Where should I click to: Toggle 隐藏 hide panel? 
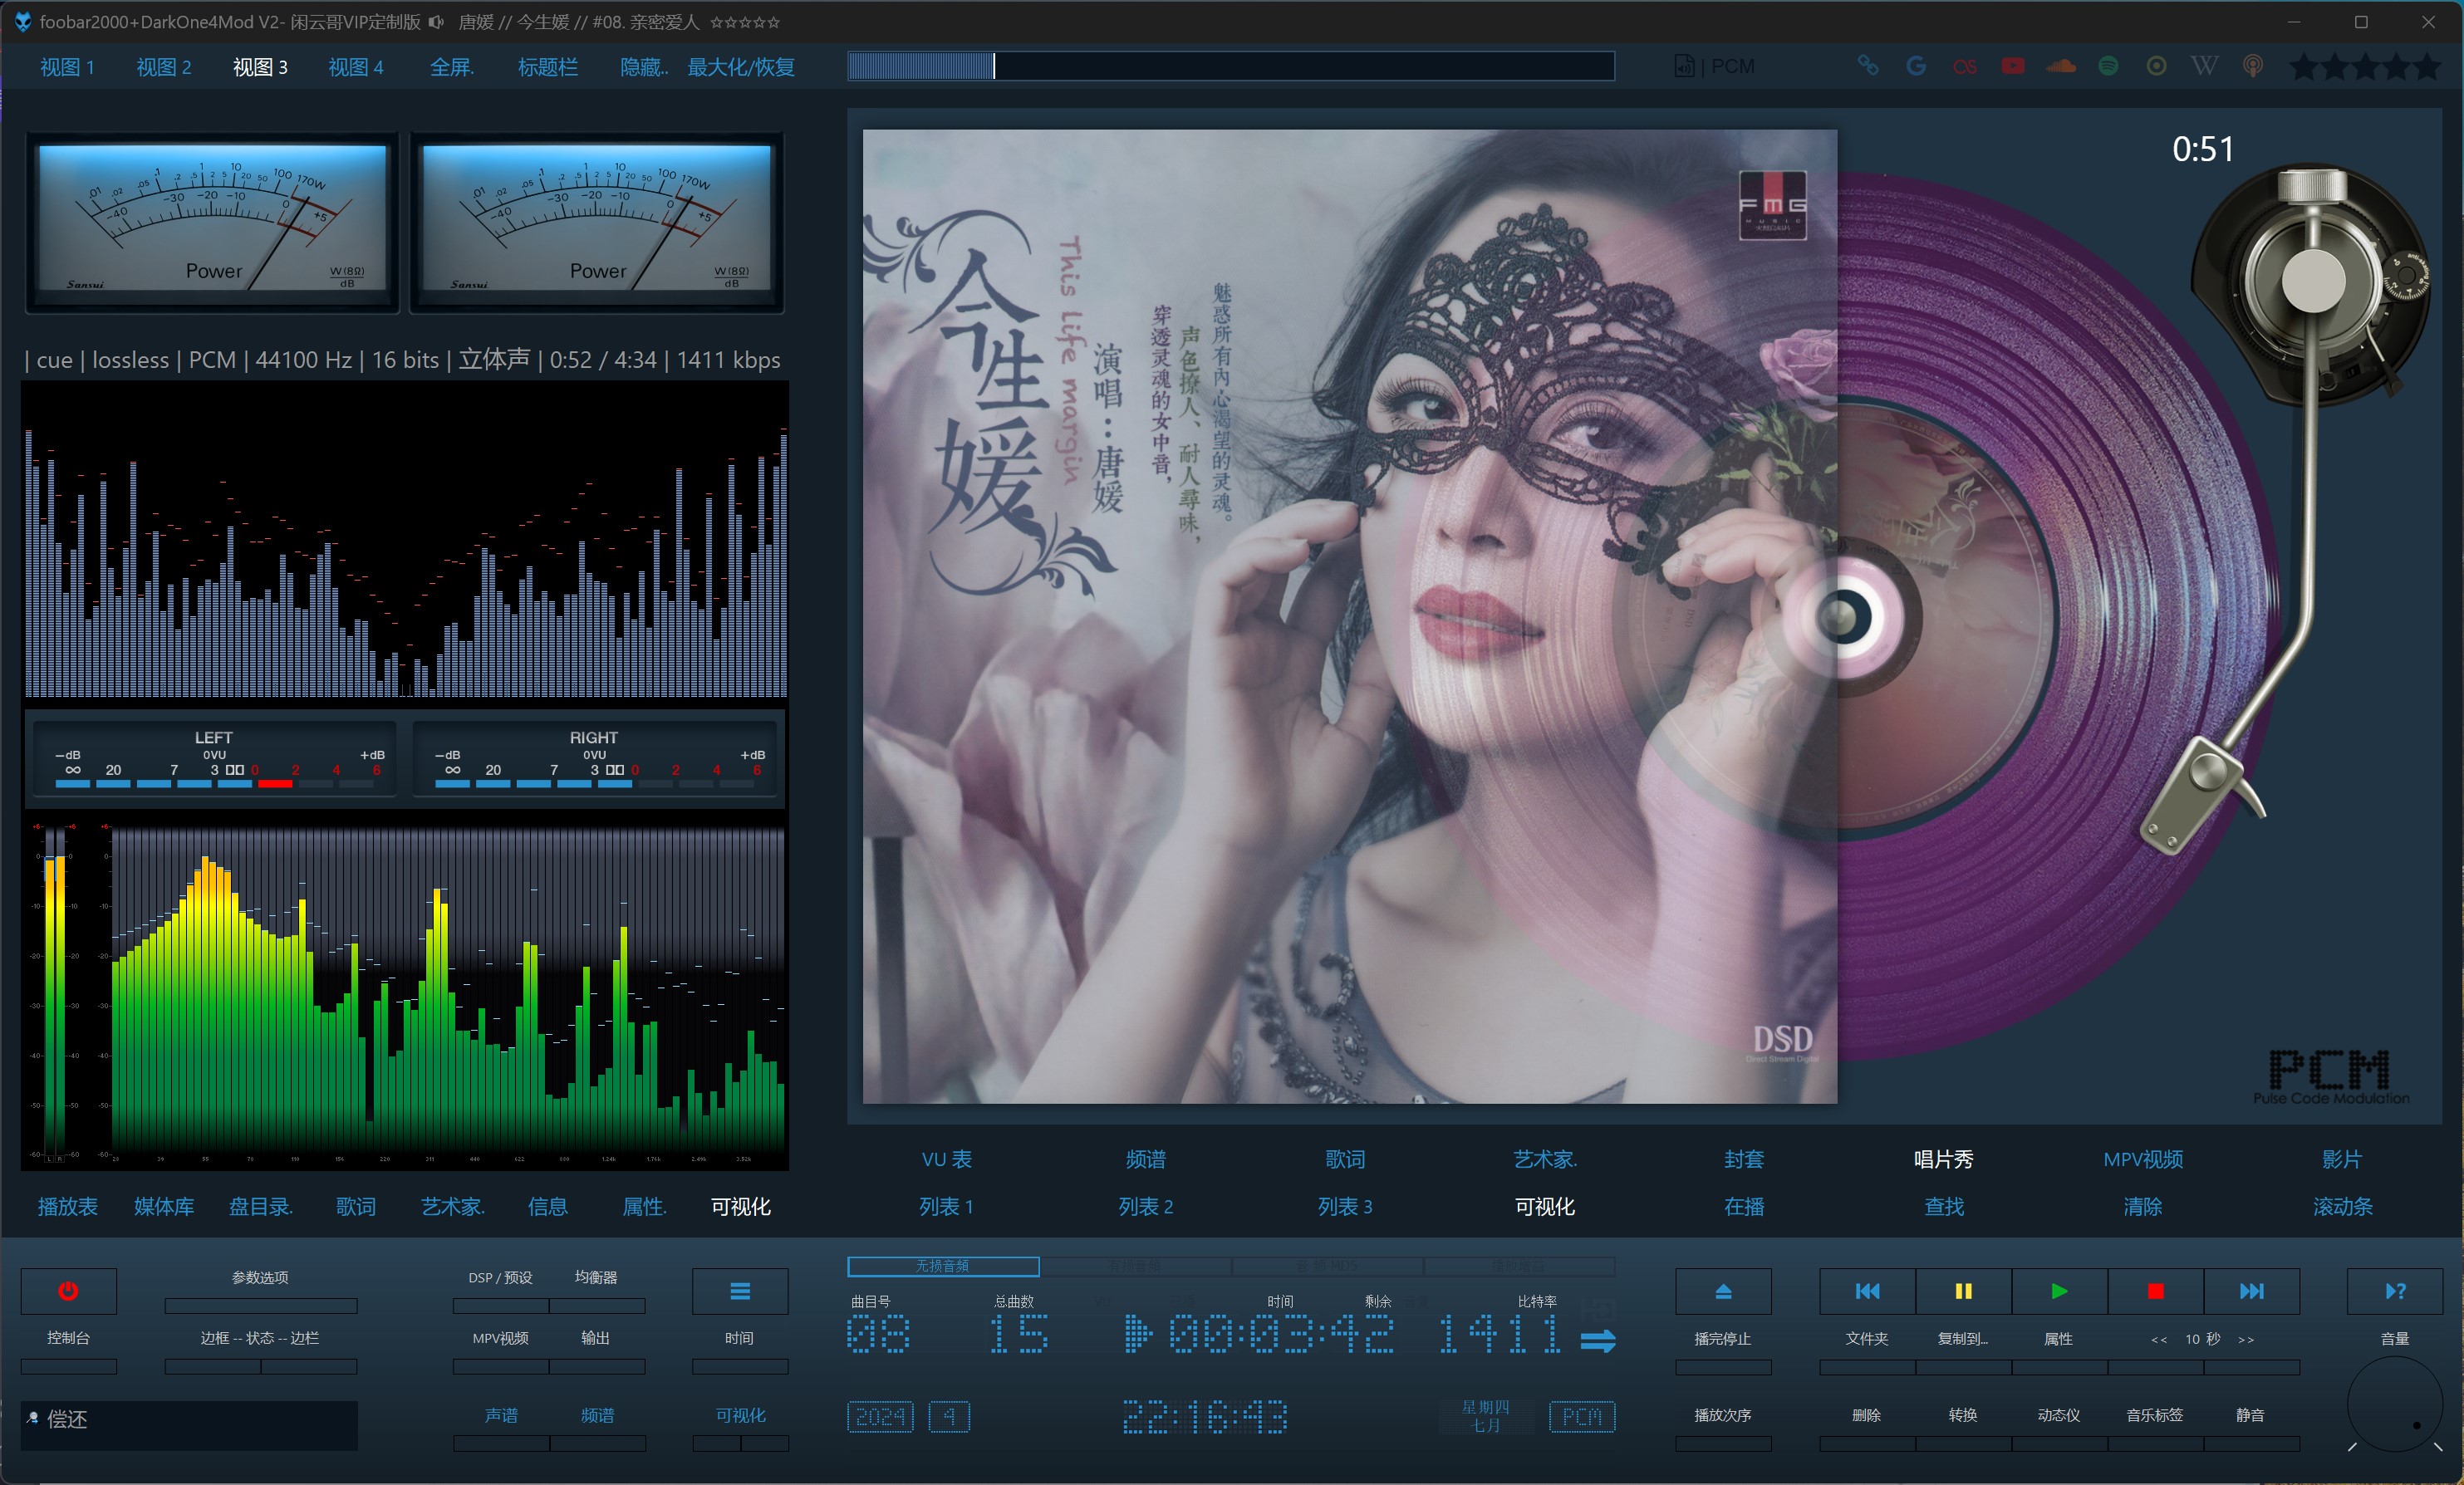pyautogui.click(x=644, y=67)
